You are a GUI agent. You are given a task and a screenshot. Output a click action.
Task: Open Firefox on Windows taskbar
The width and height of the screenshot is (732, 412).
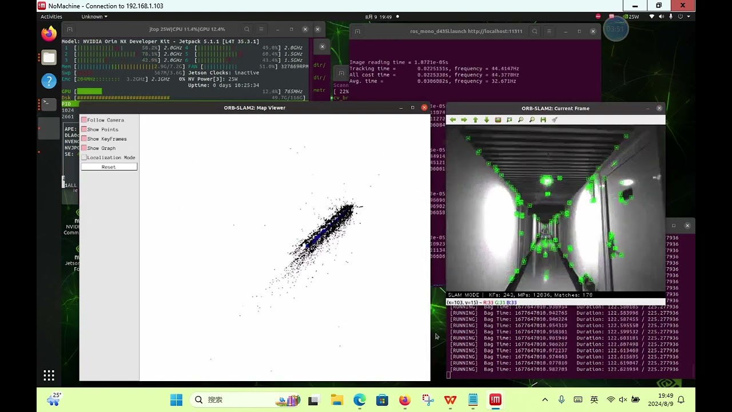pos(405,400)
